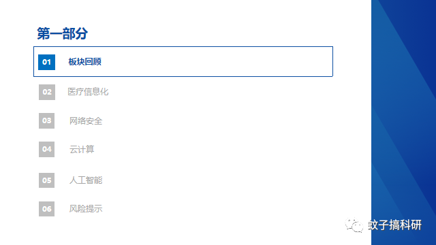The height and width of the screenshot is (245, 436).
Task: Click the gray 06 number badge
Action: click(x=46, y=209)
